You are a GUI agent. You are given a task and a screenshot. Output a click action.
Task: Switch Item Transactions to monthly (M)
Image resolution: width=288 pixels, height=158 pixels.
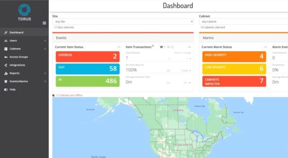(168, 47)
